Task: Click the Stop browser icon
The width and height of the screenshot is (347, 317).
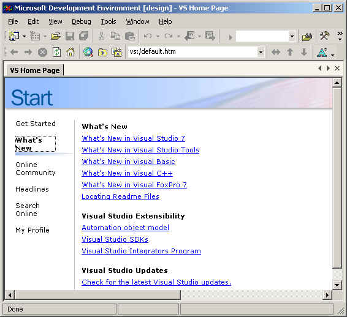Action: pyautogui.click(x=42, y=53)
